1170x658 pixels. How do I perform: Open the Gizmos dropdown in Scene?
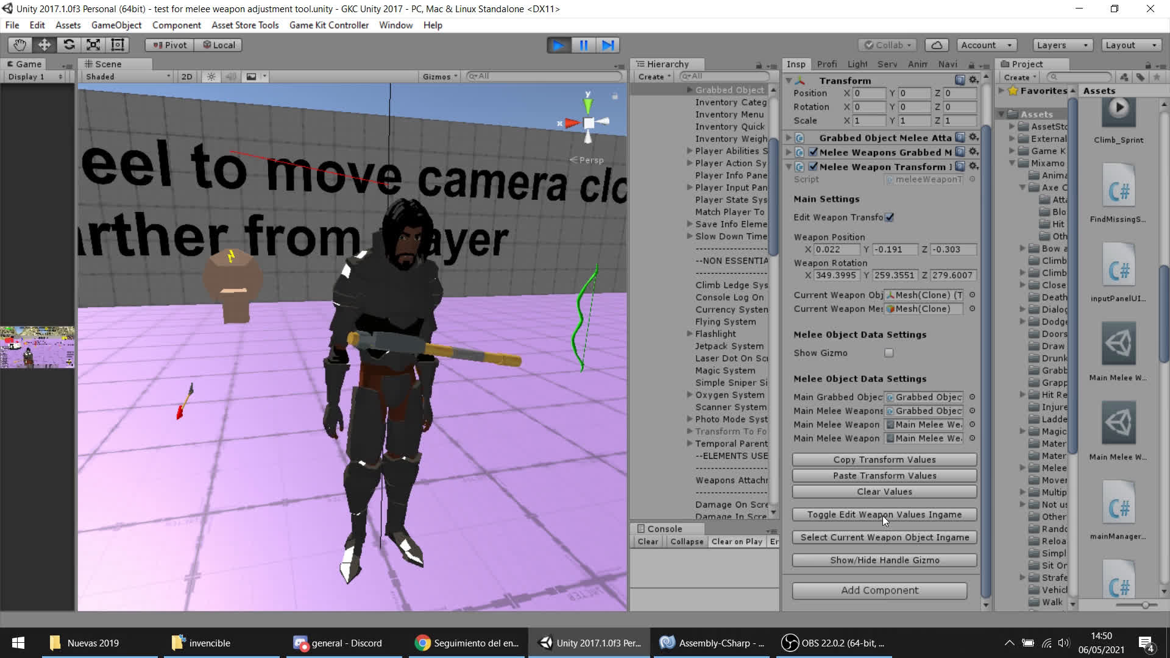tap(440, 77)
